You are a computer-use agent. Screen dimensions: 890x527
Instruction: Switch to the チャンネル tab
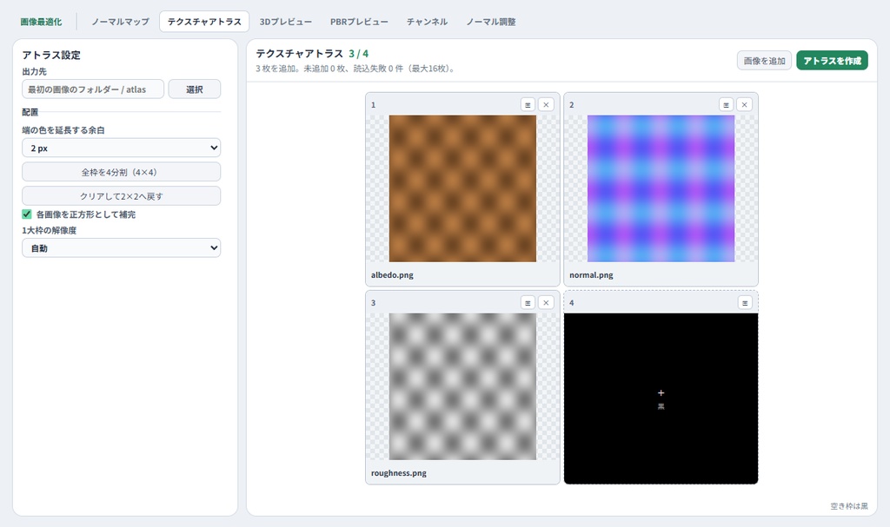click(427, 22)
